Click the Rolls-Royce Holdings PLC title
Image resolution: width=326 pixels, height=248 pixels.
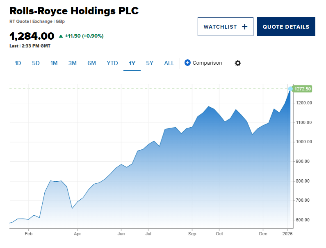tap(74, 11)
